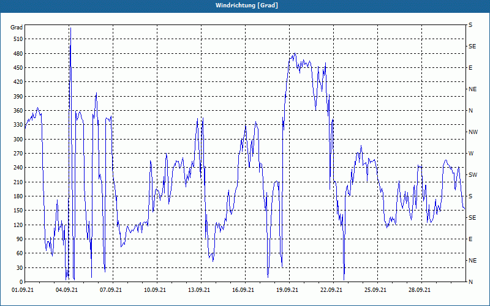
Task: Click the 270 degree axis label
Action: (x=18, y=154)
